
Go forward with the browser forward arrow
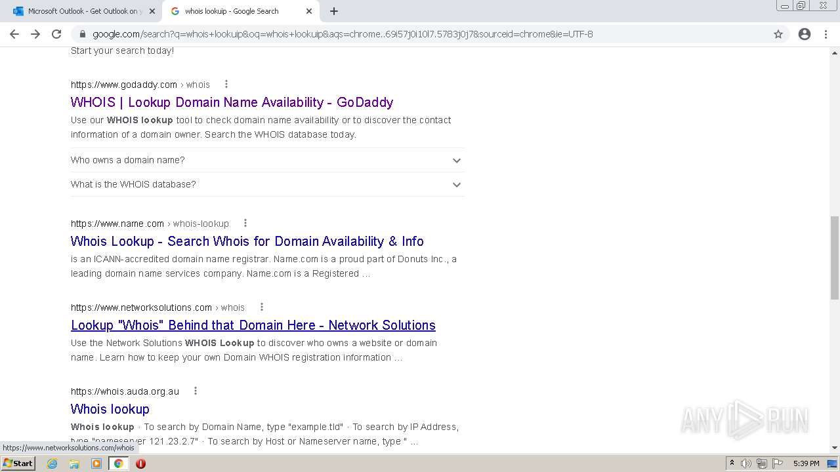tap(35, 34)
